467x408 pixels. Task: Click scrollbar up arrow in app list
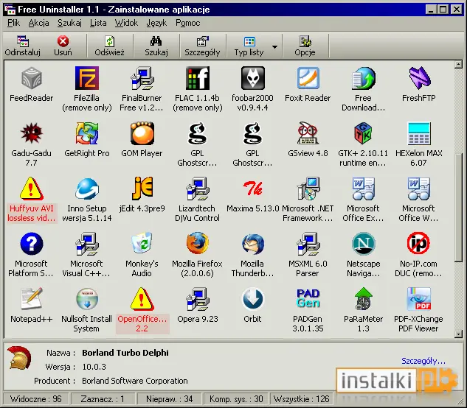click(458, 65)
